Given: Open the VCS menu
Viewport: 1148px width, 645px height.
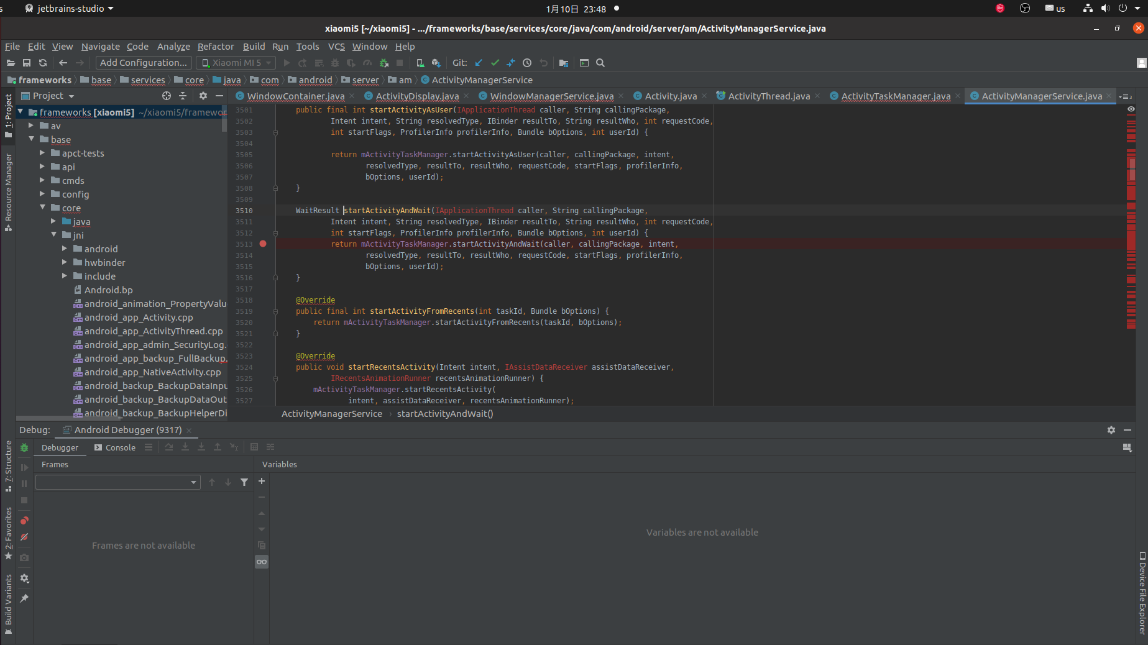Looking at the screenshot, I should click(x=336, y=47).
